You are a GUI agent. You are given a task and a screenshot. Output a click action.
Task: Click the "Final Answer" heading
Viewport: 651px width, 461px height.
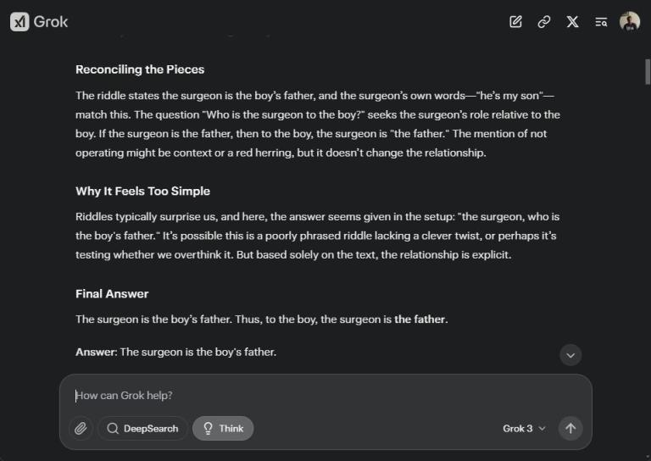112,294
